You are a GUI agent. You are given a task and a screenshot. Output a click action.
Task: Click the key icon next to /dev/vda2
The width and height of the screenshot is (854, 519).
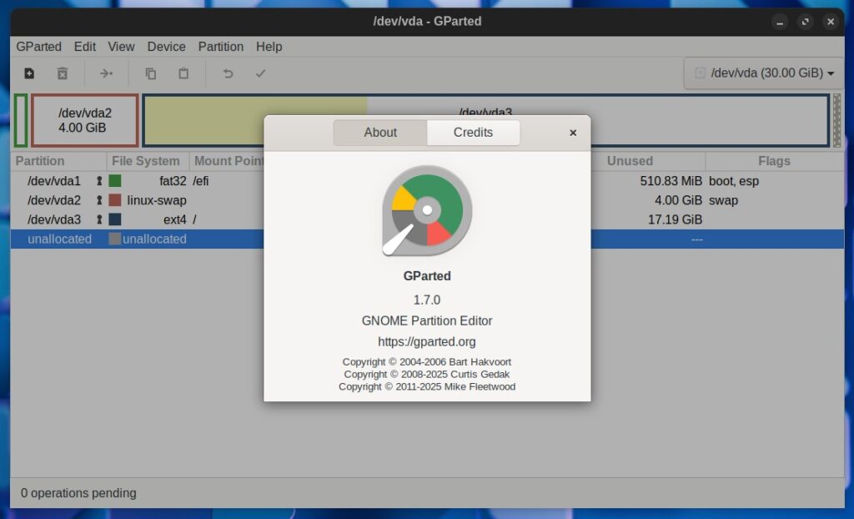99,200
